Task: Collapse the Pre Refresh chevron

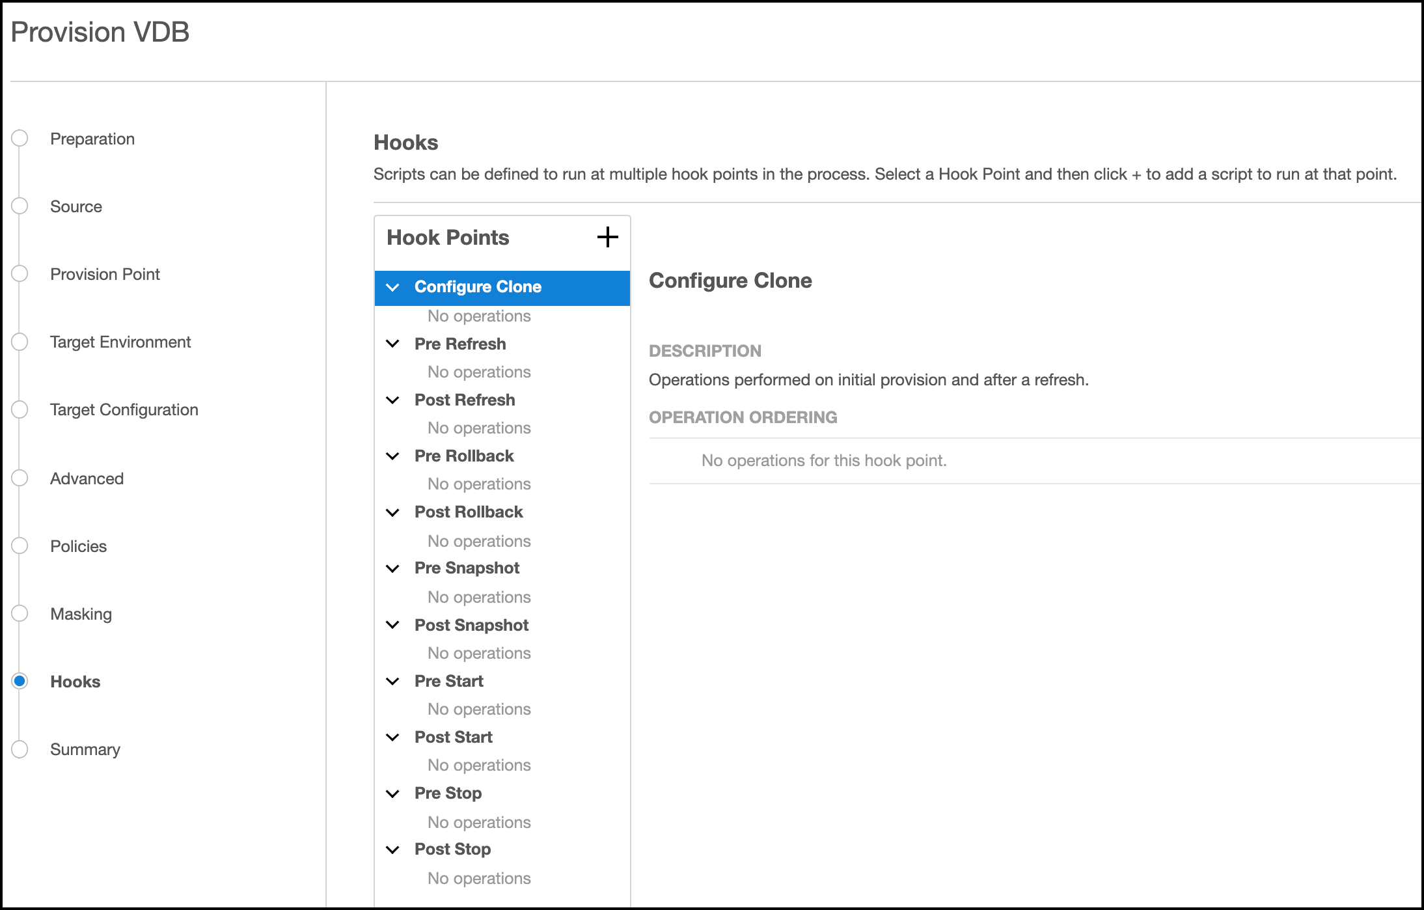Action: tap(392, 344)
